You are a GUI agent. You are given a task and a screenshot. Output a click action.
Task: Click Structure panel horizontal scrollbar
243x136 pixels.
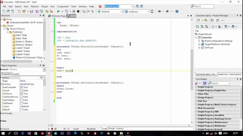[21, 61]
